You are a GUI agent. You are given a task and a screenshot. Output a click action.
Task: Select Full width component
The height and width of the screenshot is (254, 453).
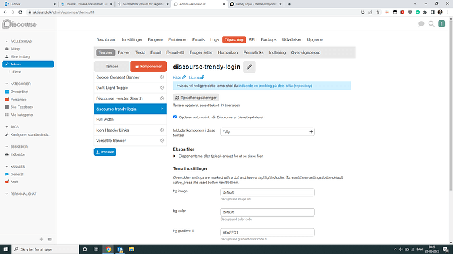tap(130, 120)
